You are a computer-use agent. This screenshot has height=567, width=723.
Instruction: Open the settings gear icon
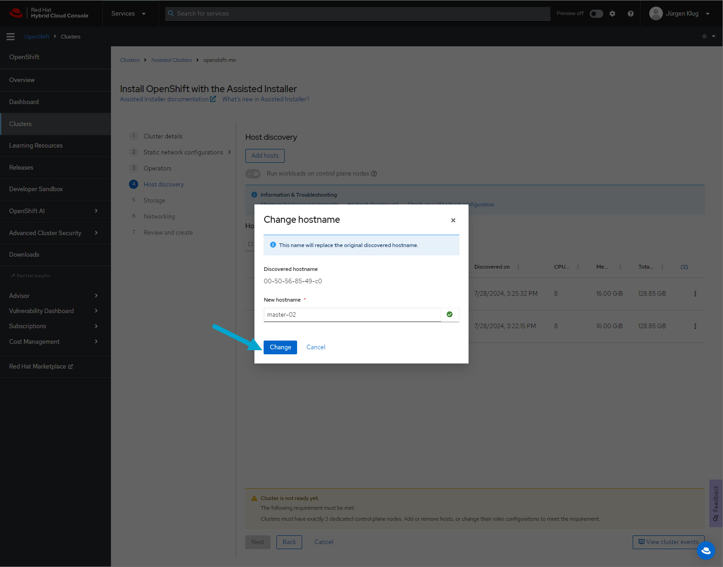[612, 14]
